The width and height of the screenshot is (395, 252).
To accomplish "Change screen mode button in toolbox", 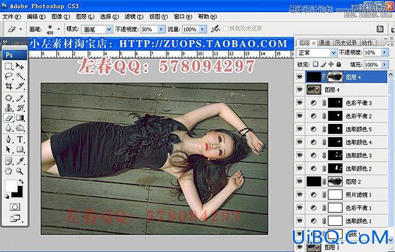I will [x=15, y=218].
